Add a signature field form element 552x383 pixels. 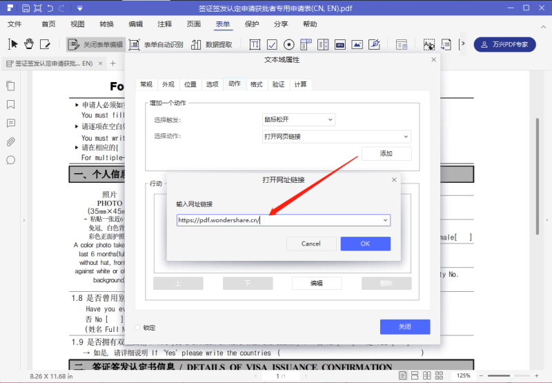pos(374,44)
